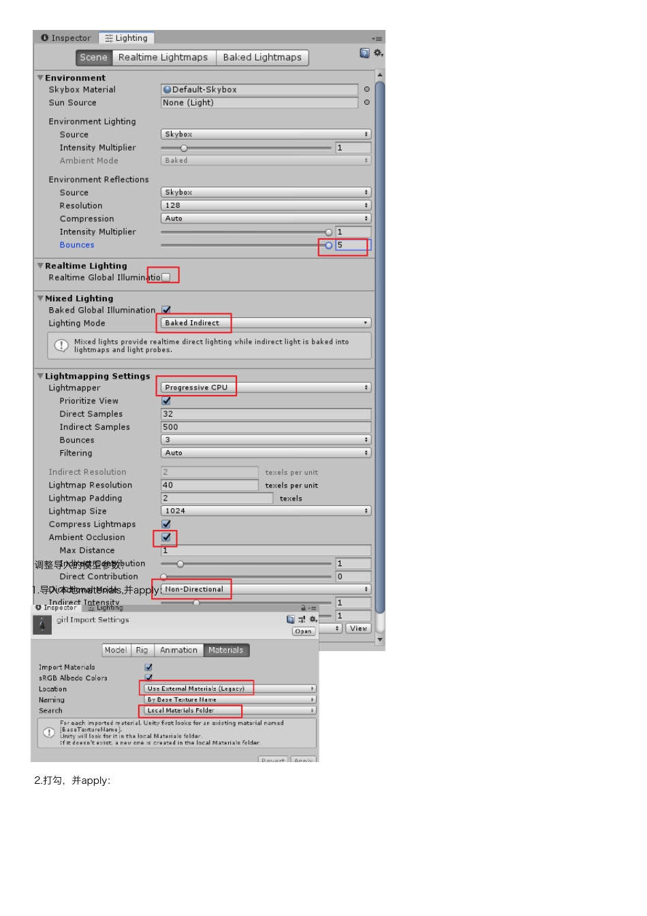Collapse the Environment section

[x=40, y=78]
